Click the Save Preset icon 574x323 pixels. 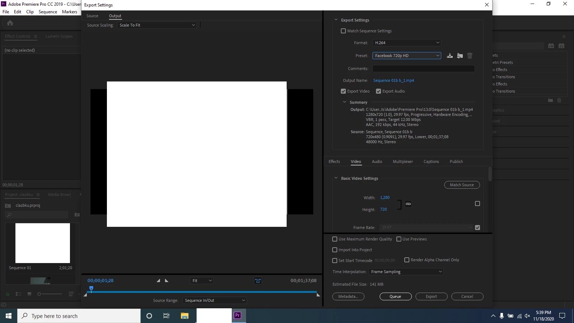450,56
